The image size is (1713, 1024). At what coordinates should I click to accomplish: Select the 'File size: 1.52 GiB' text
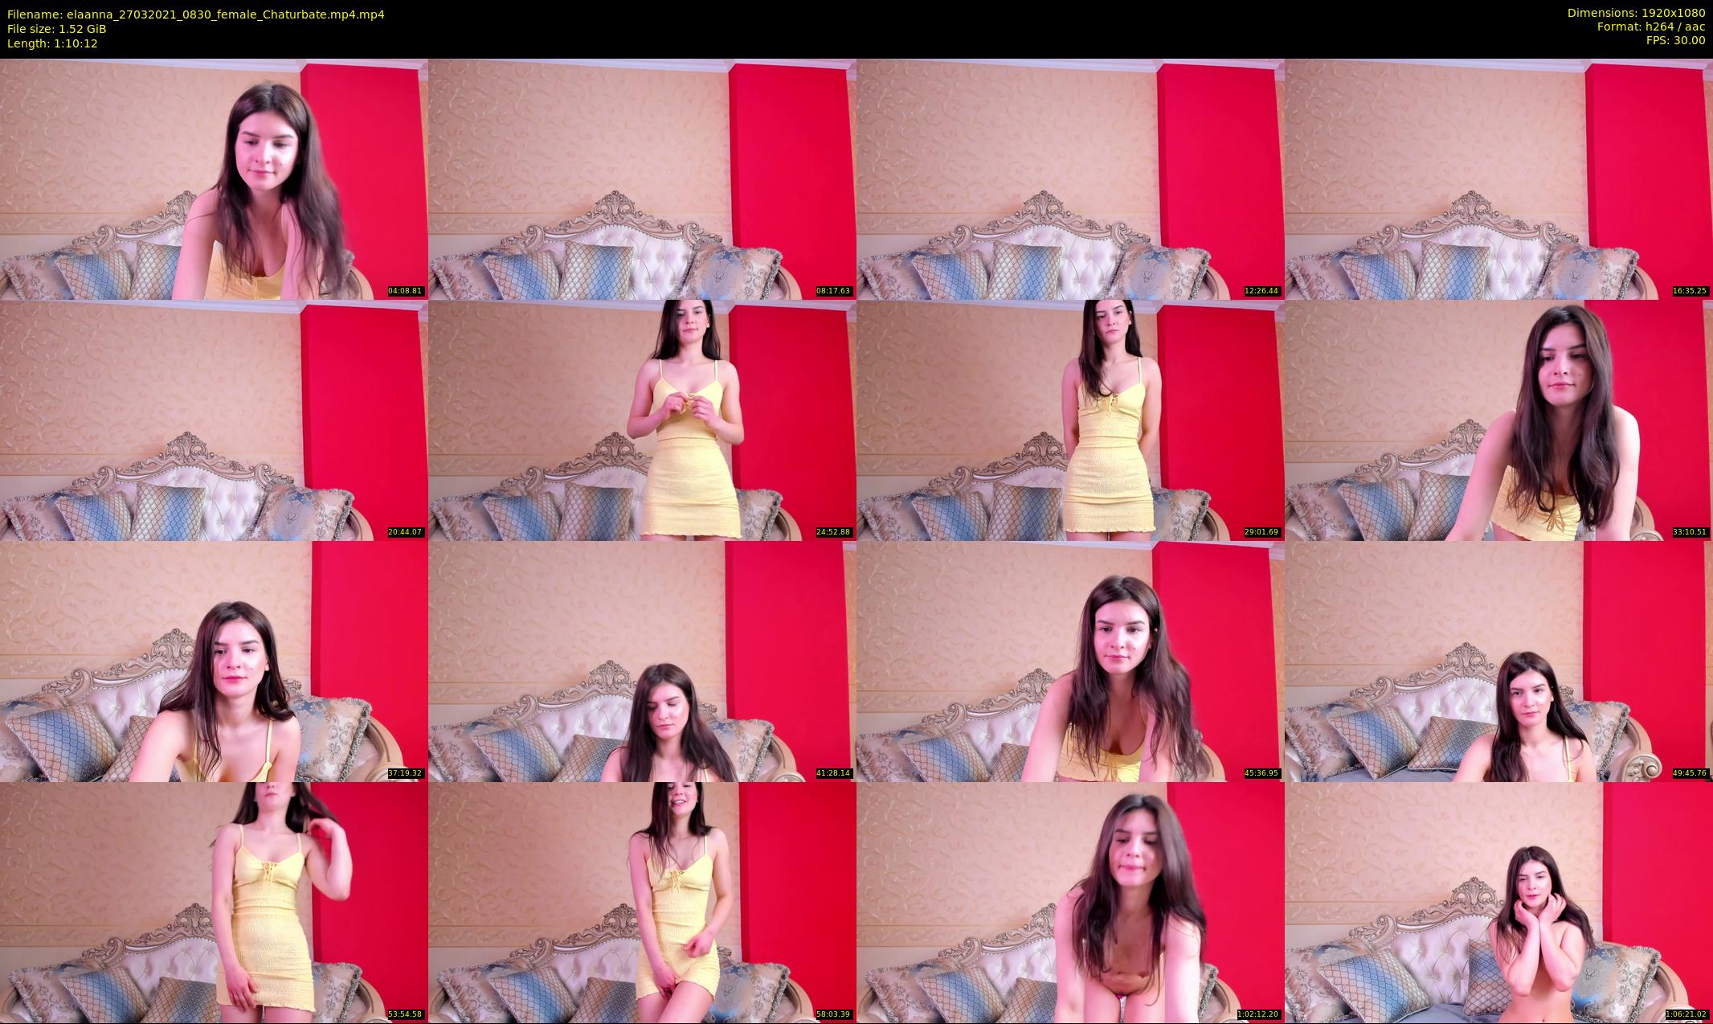click(57, 29)
